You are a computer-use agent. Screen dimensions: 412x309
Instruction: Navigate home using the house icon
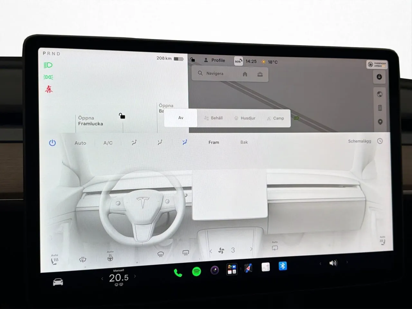pos(245,74)
